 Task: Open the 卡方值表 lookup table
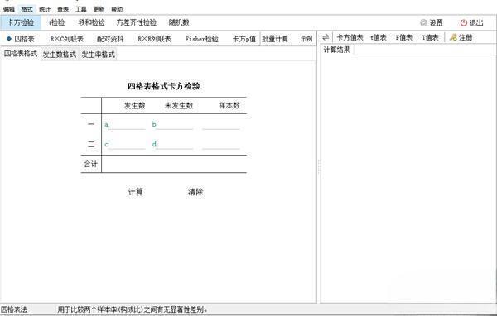click(350, 38)
